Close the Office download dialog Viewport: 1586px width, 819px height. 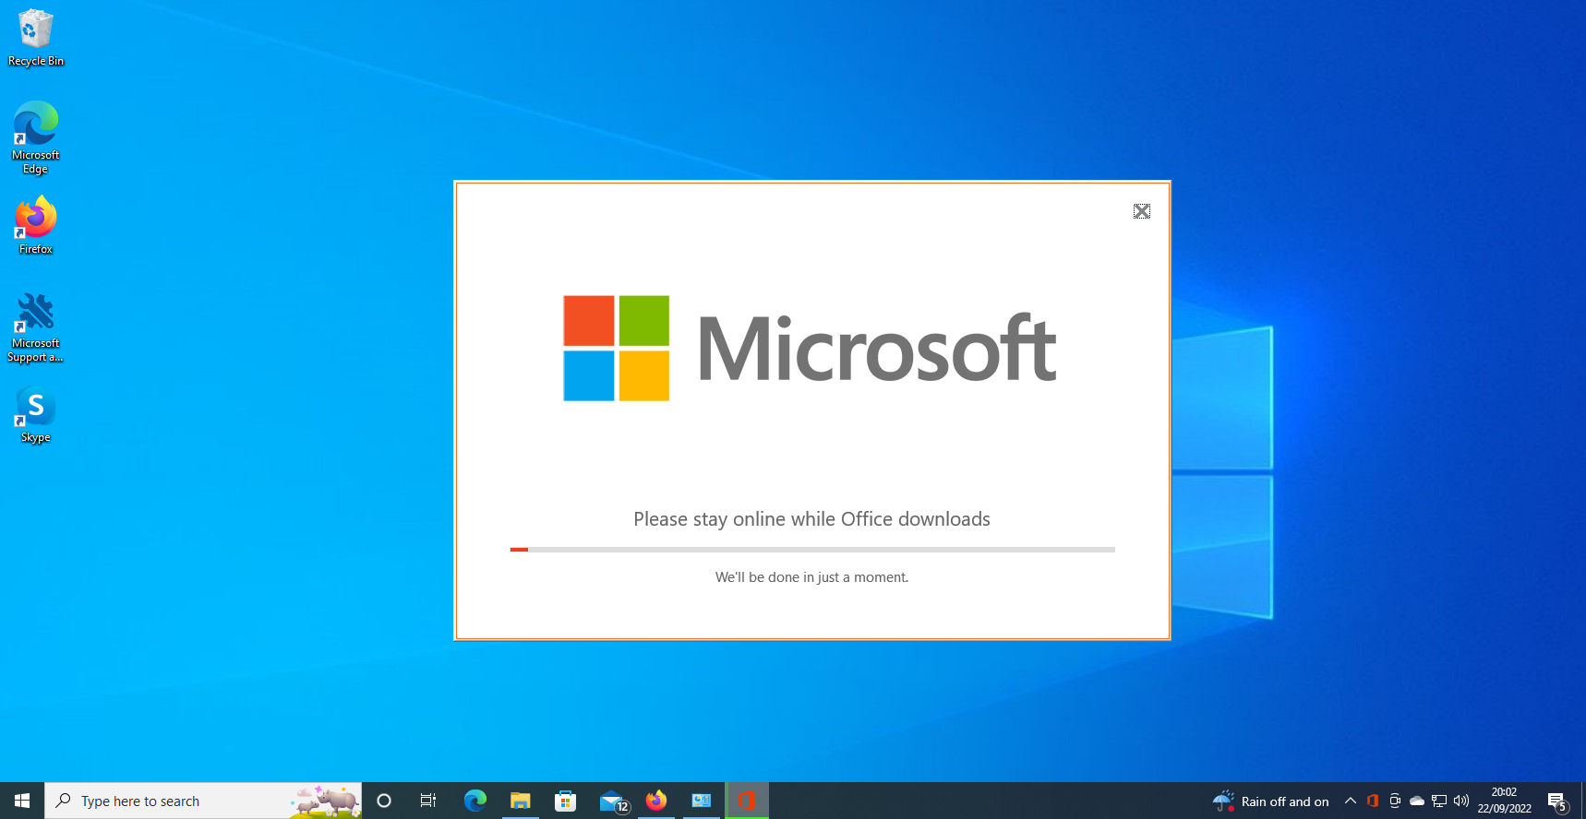[1142, 211]
